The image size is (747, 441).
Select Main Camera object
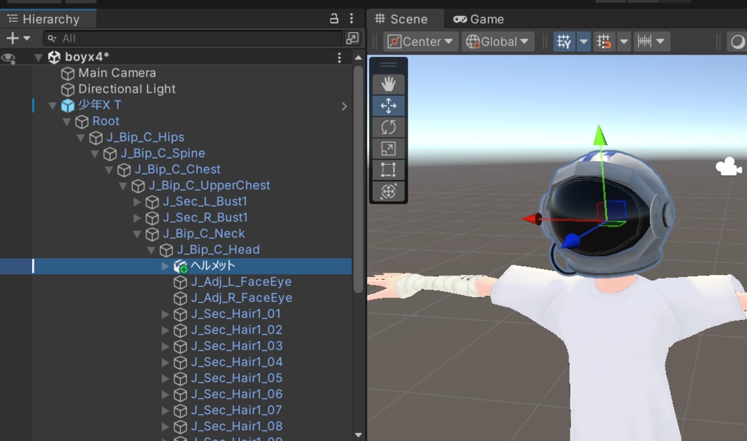click(x=117, y=74)
